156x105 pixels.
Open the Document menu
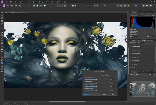coord(22,2)
